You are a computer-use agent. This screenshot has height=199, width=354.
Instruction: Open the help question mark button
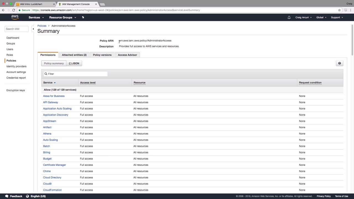340,63
